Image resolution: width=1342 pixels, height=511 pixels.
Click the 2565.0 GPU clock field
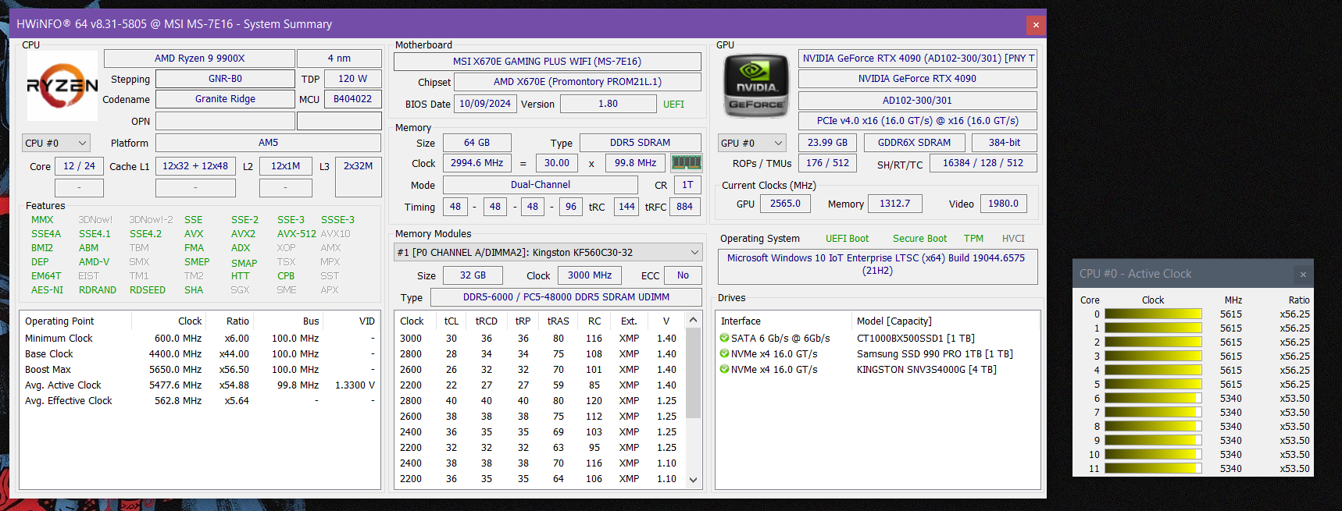[785, 204]
